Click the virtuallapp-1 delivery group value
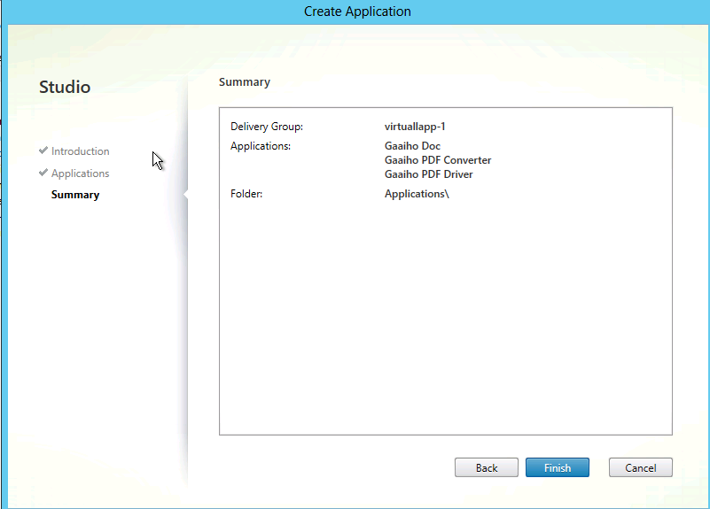The height and width of the screenshot is (509, 710). pos(415,127)
